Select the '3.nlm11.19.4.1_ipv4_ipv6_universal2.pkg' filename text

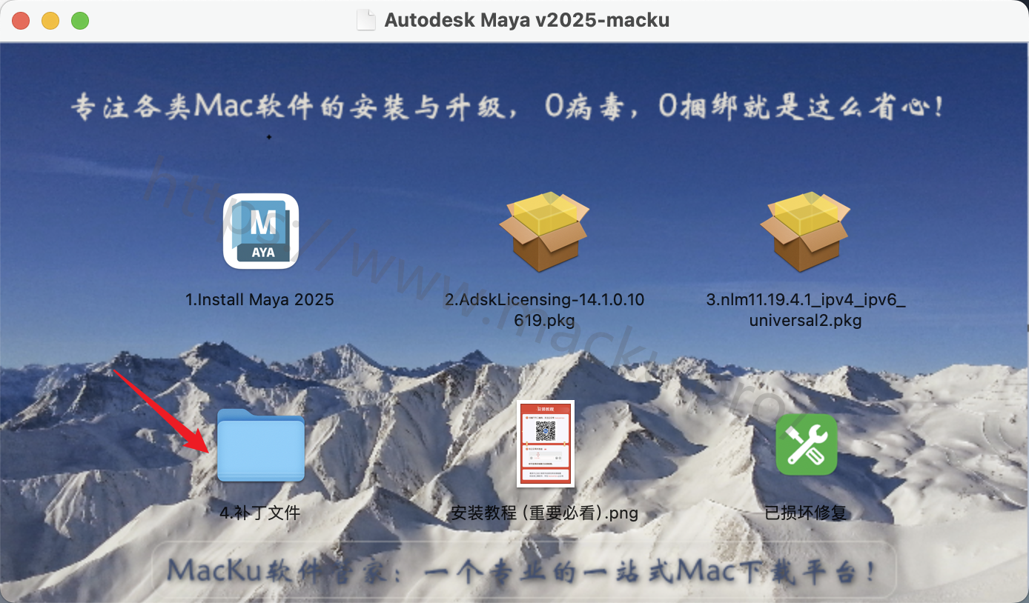[805, 310]
